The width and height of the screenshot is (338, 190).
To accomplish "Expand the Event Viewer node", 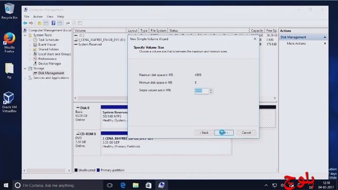I will (x=31, y=44).
